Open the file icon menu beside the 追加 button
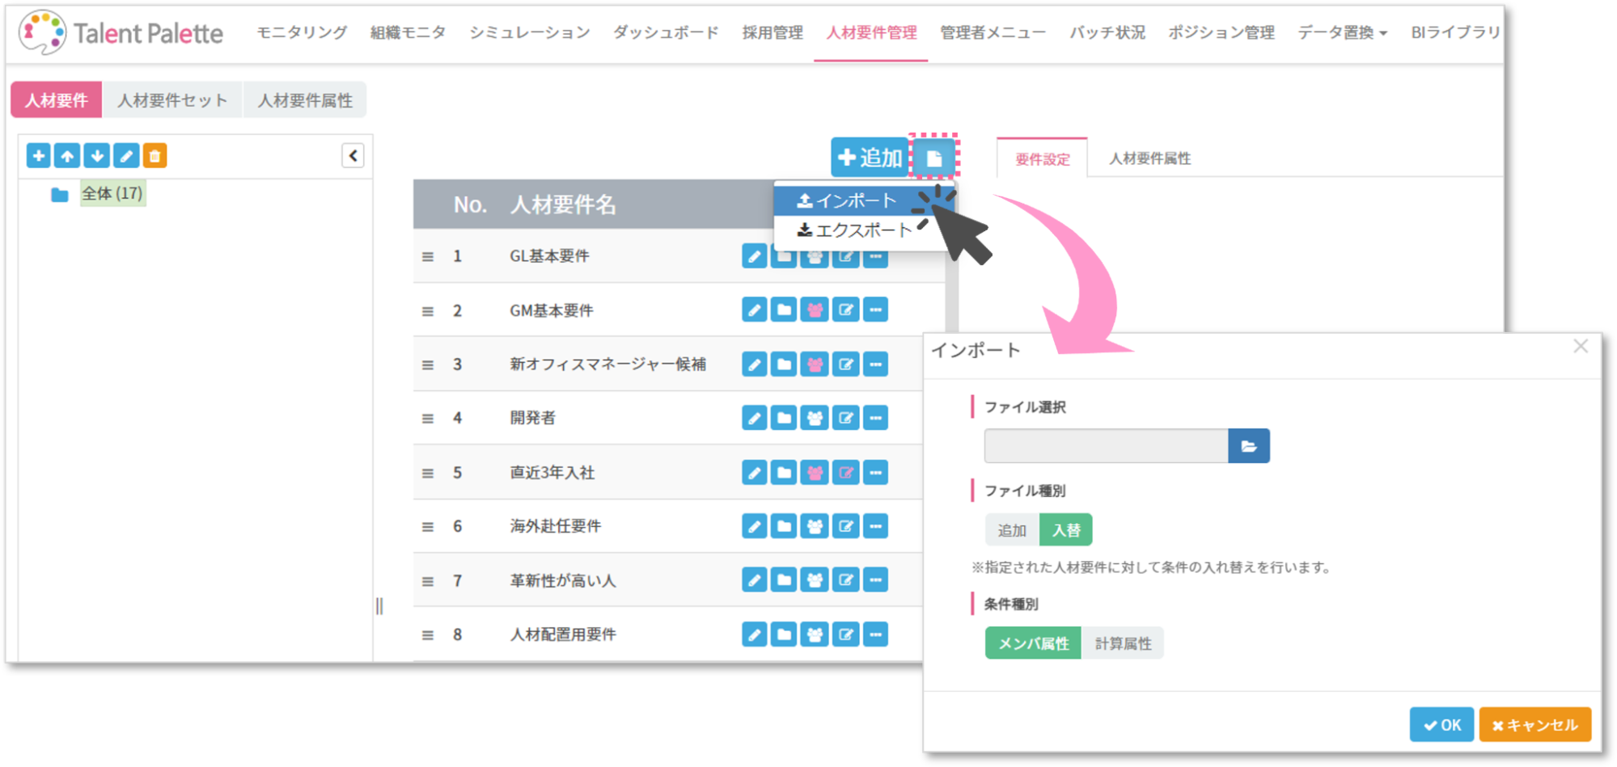Screen dimensions: 1617x767 (933, 157)
